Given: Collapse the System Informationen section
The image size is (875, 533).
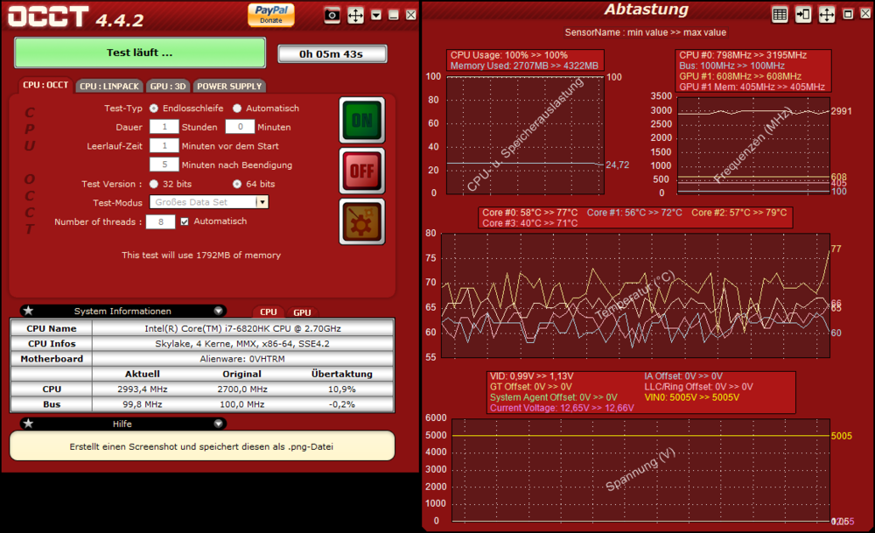Looking at the screenshot, I should (218, 311).
